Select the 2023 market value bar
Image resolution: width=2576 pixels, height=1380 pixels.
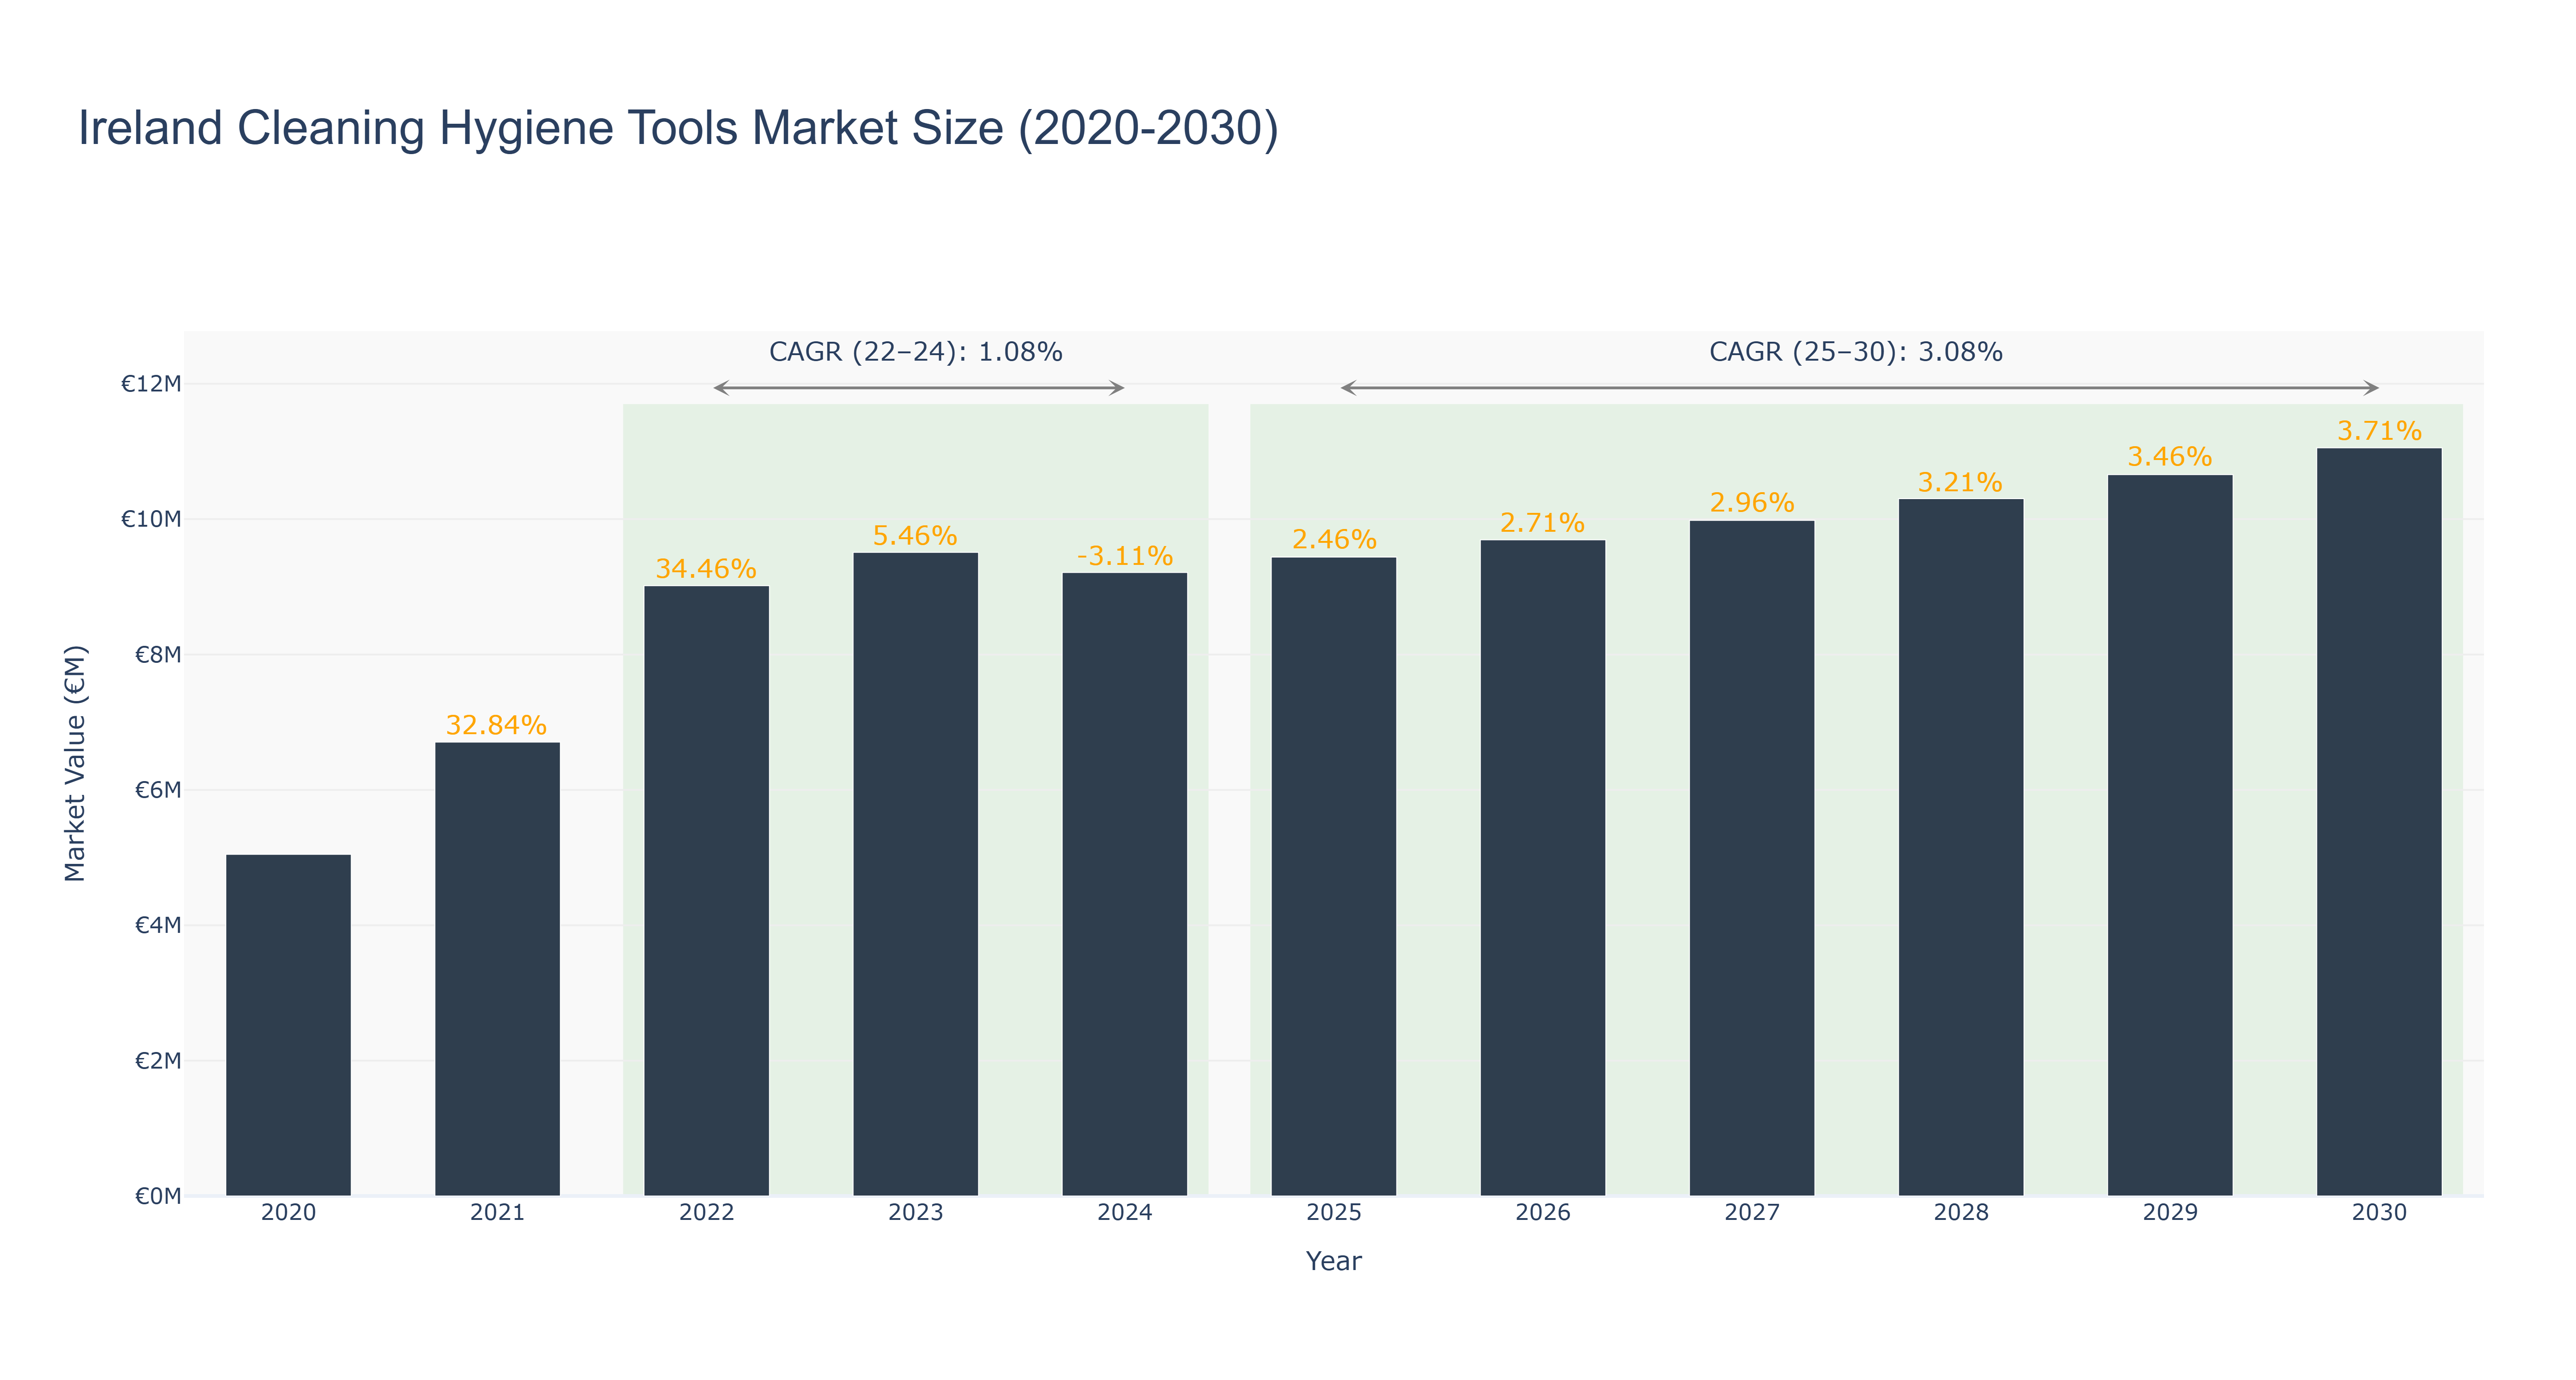click(x=915, y=874)
